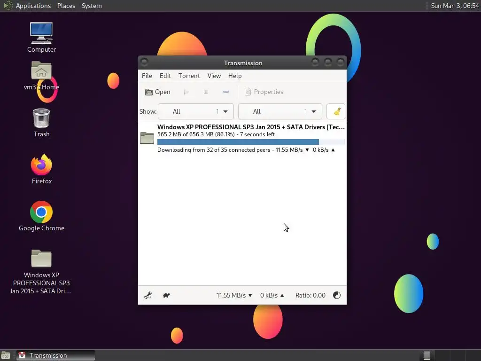481x361 pixels.
Task: Click the Ratio: 0.00 status text
Action: click(310, 295)
